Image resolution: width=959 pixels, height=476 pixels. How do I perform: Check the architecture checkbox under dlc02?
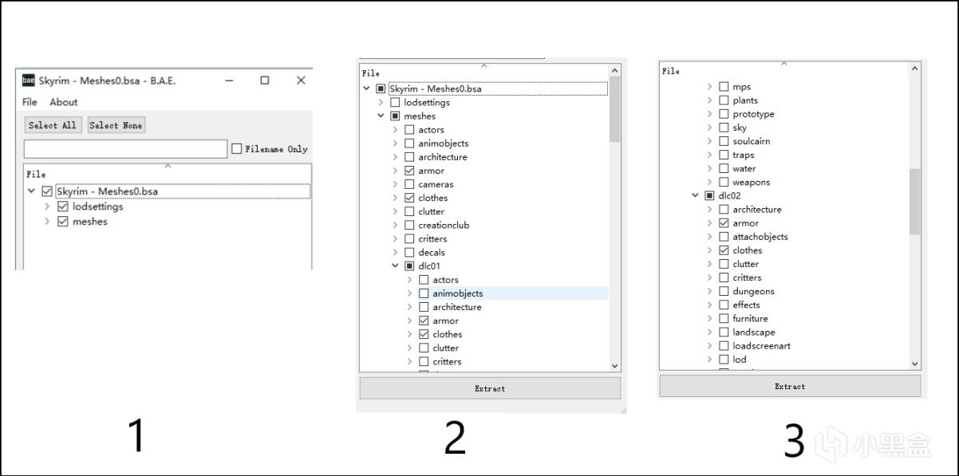(724, 210)
